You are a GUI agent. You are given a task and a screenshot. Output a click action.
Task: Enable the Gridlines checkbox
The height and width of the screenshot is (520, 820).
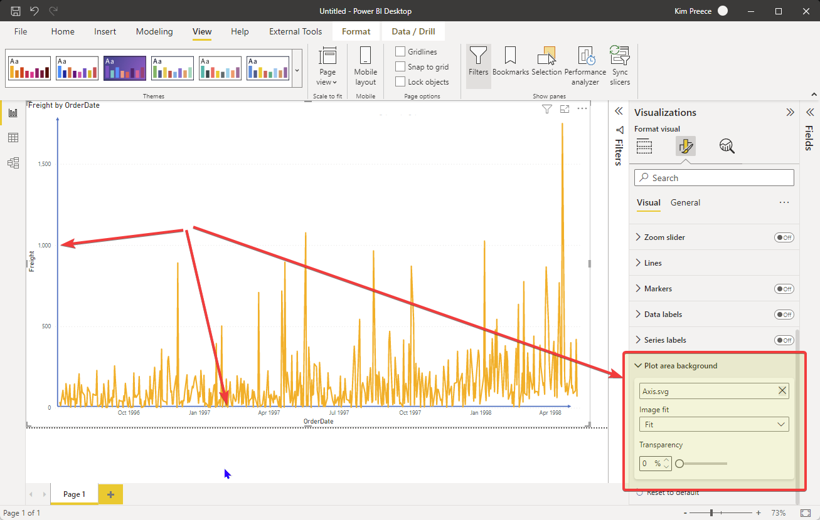pyautogui.click(x=400, y=51)
